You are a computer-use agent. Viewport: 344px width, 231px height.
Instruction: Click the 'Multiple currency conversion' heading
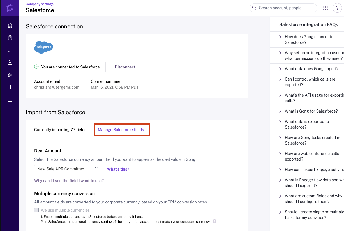64,194
